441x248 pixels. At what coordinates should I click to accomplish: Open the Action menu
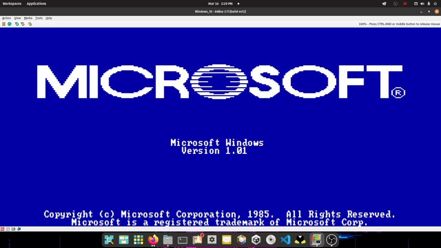pyautogui.click(x=7, y=18)
